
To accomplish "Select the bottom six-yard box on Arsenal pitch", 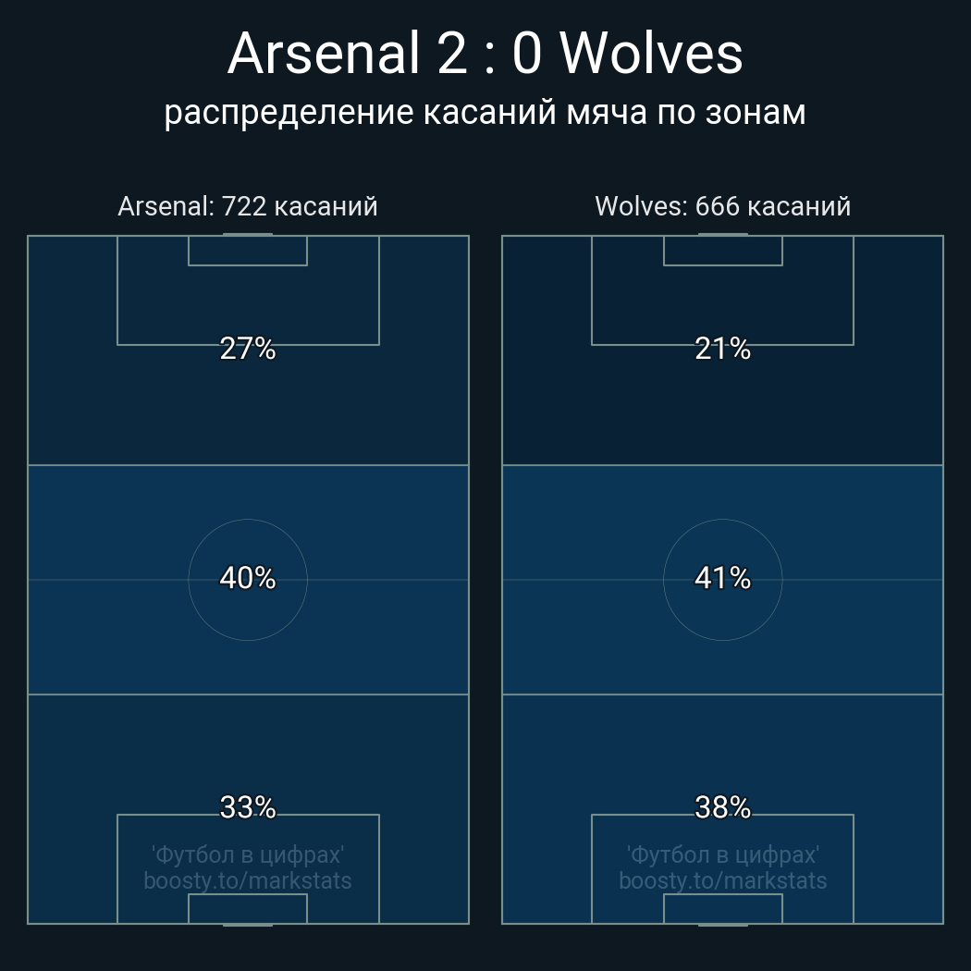I will click(248, 908).
